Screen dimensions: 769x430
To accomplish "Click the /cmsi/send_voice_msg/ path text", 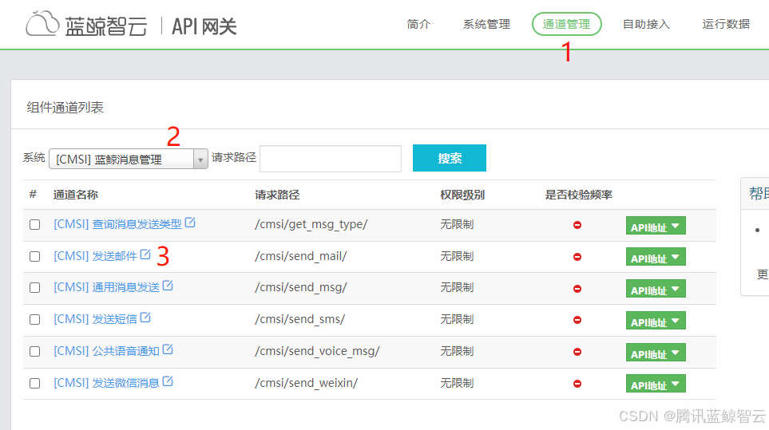I will click(317, 351).
